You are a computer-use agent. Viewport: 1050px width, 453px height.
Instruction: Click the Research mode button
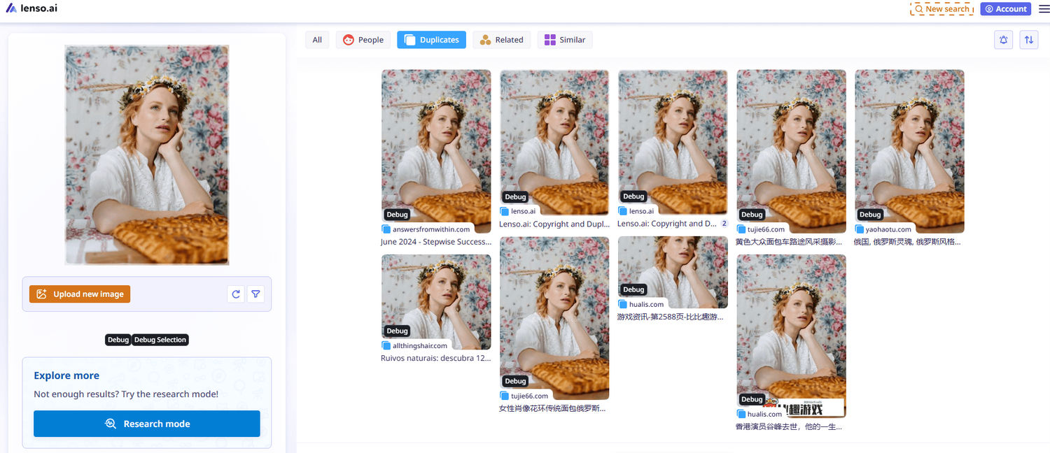pyautogui.click(x=146, y=424)
